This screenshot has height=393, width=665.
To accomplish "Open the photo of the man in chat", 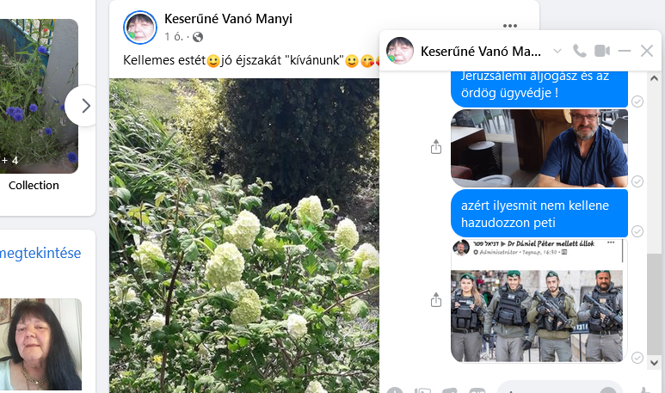I will (539, 148).
